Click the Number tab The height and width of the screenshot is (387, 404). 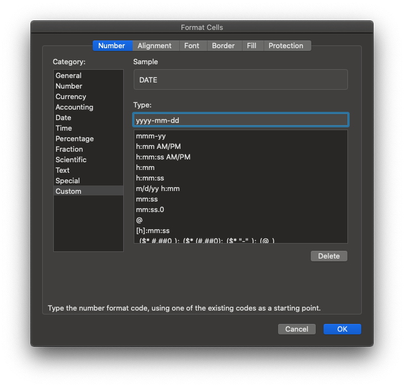click(112, 46)
